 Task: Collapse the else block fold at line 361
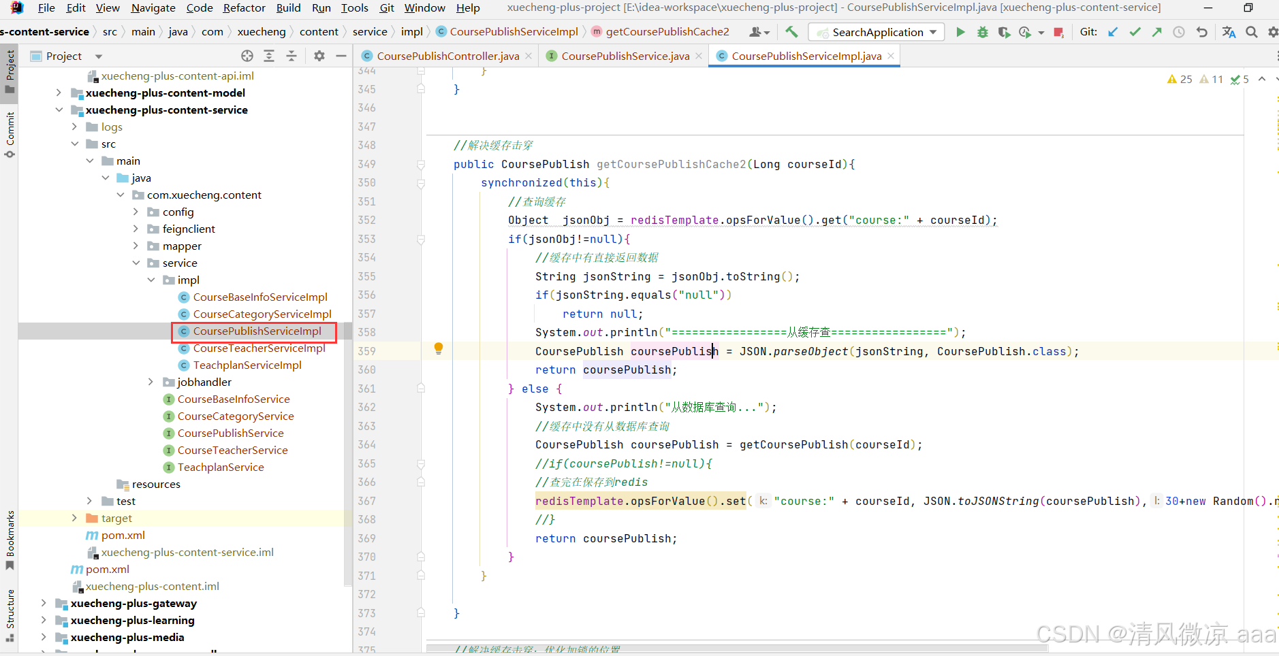[x=421, y=389]
